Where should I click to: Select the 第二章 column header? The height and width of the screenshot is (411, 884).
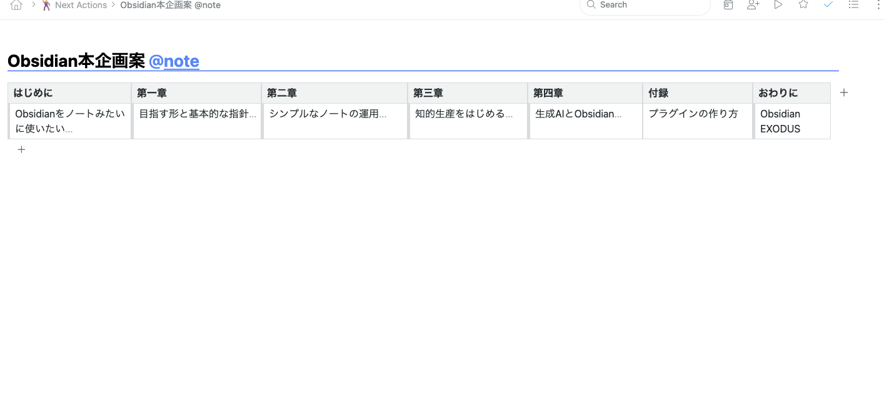point(334,93)
